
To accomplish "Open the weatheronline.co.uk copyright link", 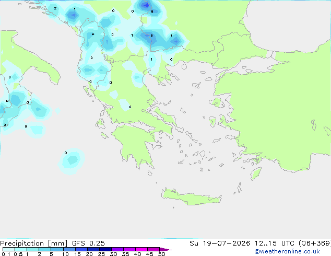I will click(x=287, y=251).
